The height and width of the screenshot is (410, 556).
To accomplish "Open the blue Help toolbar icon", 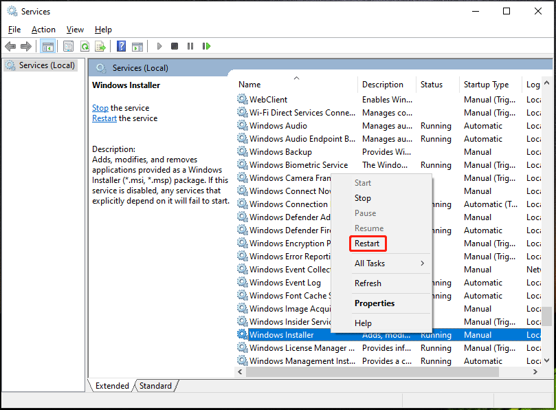I will [121, 46].
